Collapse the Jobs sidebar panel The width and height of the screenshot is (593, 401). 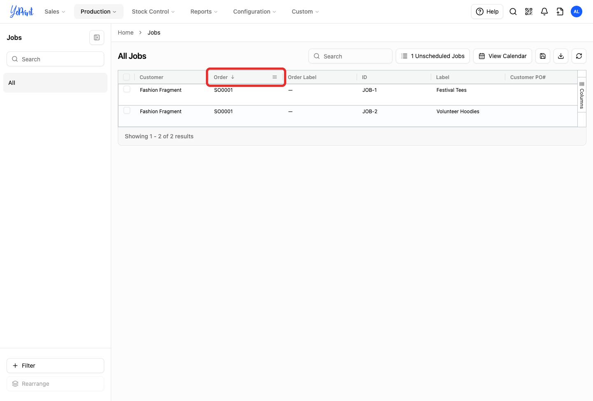(97, 37)
